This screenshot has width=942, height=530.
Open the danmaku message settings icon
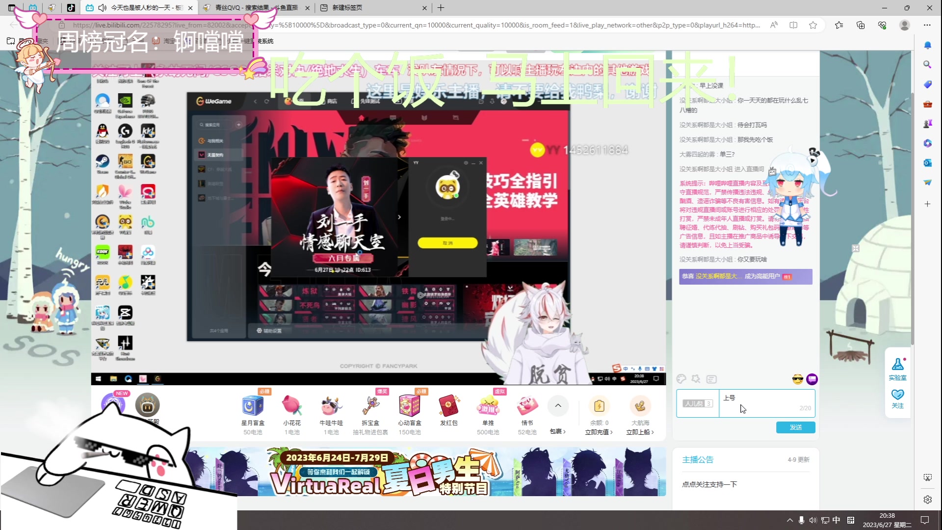tap(711, 379)
